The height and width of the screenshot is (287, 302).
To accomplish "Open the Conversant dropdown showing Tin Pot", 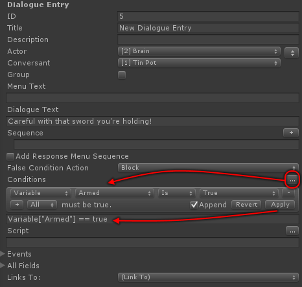I will click(x=199, y=63).
